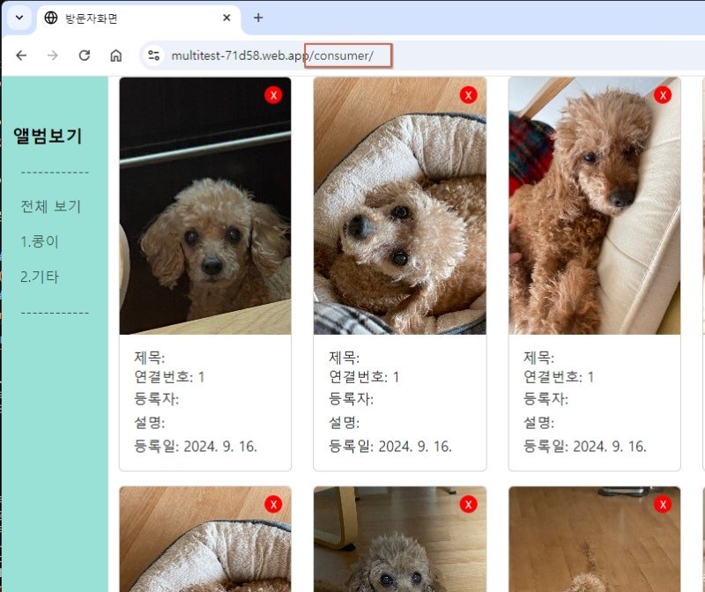Go to the browser home page
This screenshot has width=705, height=592.
(x=116, y=55)
